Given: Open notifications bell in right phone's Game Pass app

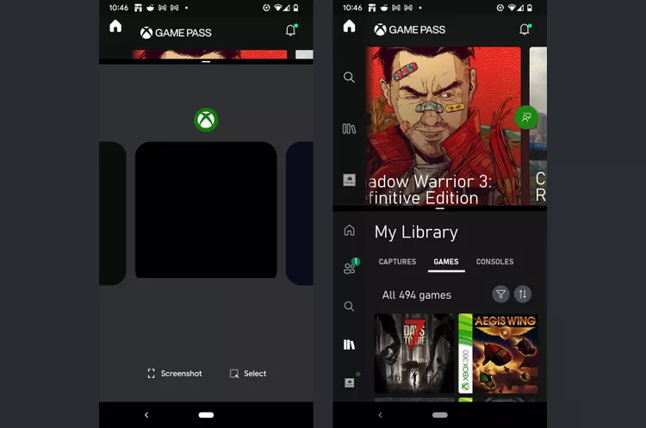Looking at the screenshot, I should 525,29.
